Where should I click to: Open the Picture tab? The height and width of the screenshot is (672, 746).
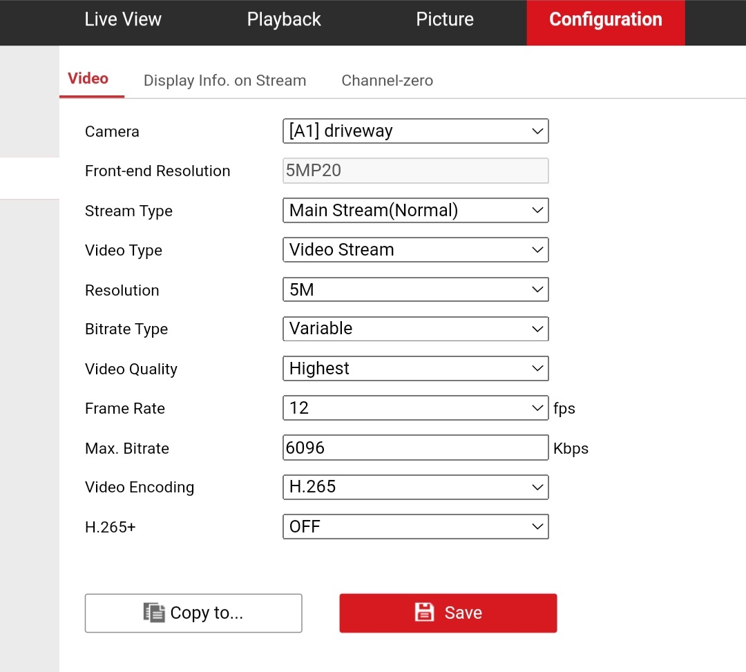pos(445,19)
